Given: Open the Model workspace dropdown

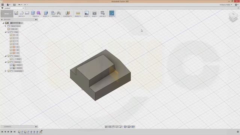Looking at the screenshot, I should point(7,14).
